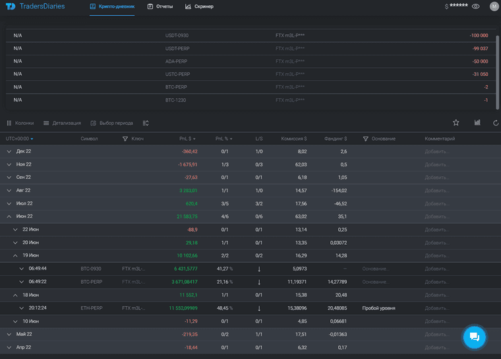Screen dimensions: 501x359
Task: Open the Крипто-дневник tab
Action: (112, 7)
